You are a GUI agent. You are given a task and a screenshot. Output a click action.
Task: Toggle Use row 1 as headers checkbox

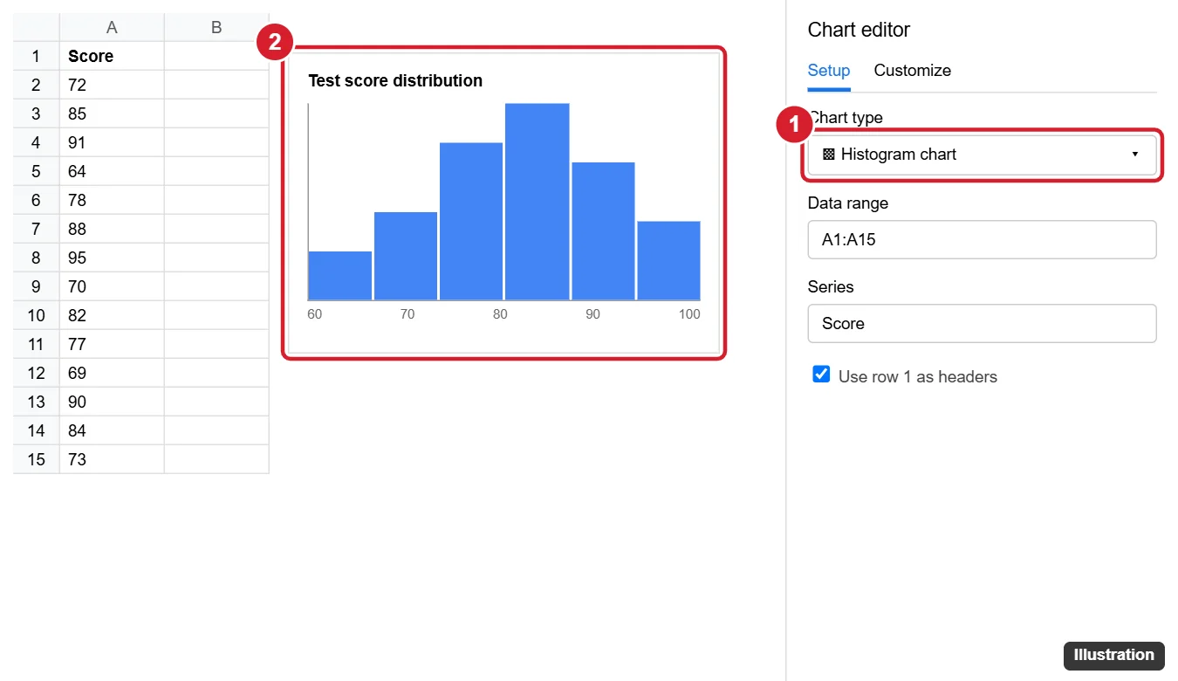pos(821,375)
